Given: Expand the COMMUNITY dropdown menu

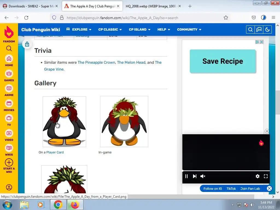Looking at the screenshot, I should 189,30.
